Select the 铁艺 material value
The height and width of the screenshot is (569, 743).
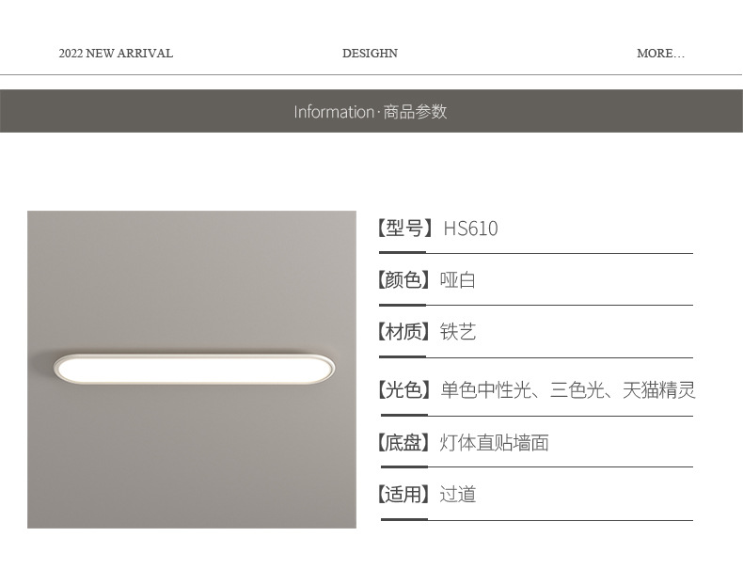(458, 332)
